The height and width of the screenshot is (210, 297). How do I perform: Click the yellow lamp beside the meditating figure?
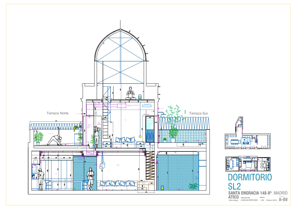pyautogui.click(x=140, y=97)
